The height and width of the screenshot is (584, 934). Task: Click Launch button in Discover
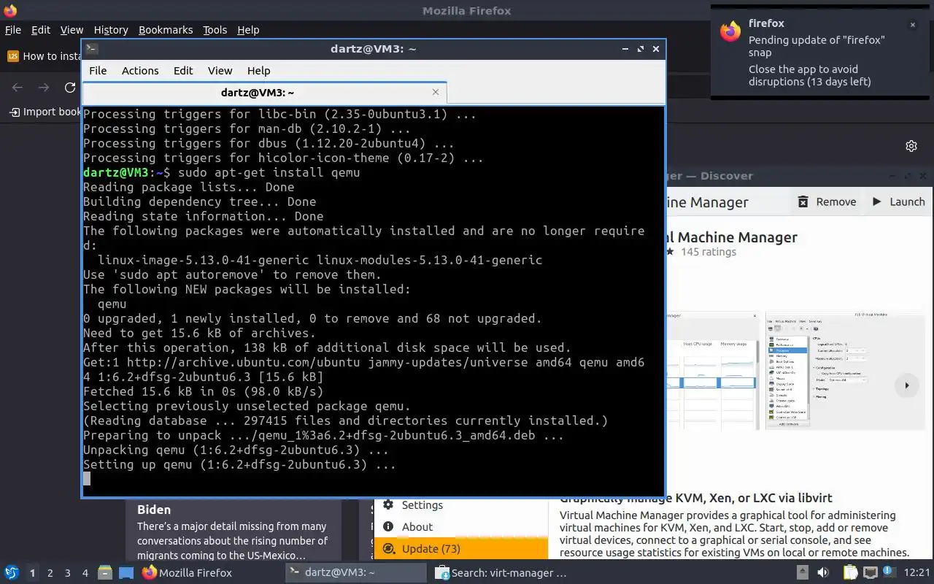(899, 201)
